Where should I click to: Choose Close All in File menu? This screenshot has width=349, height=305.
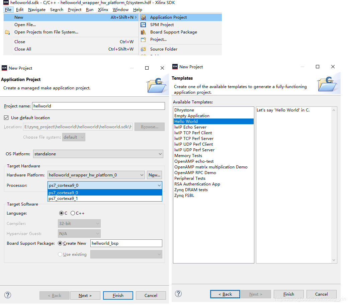point(71,49)
